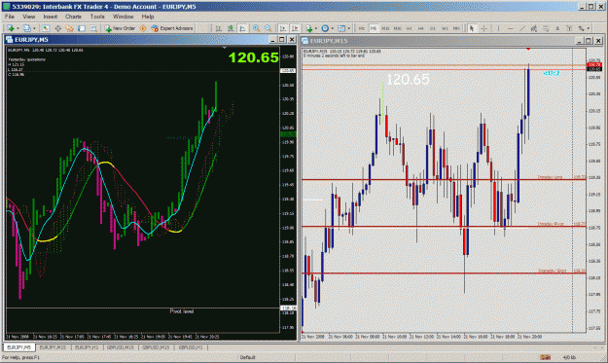Open the Terminal panel icon
Viewport: 608px width, 363px height.
(82, 28)
